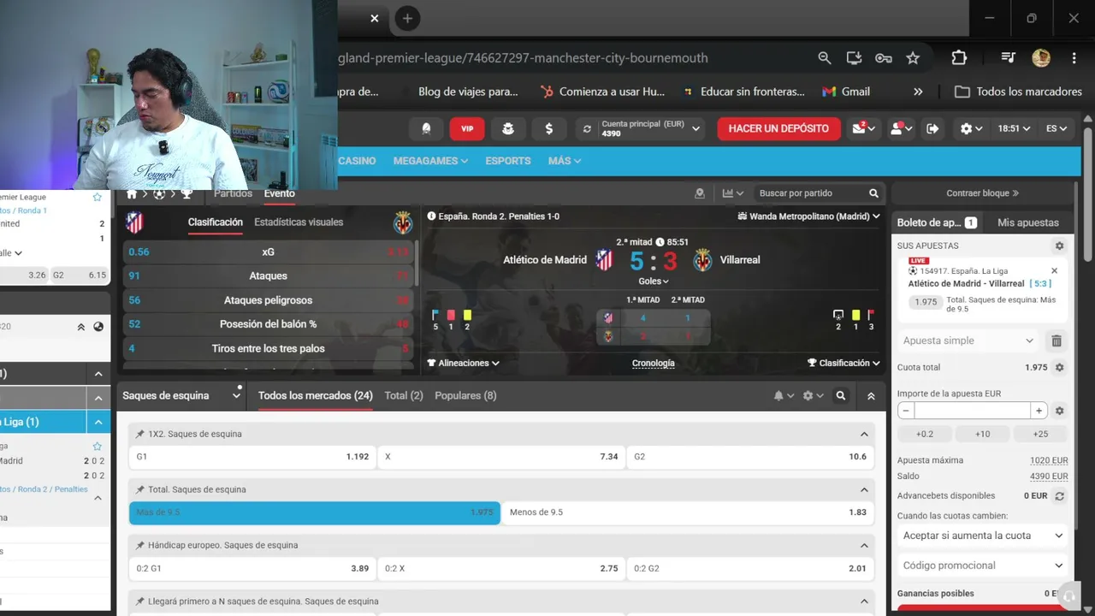Open the media controls icon in Chrome

pos(1009,58)
